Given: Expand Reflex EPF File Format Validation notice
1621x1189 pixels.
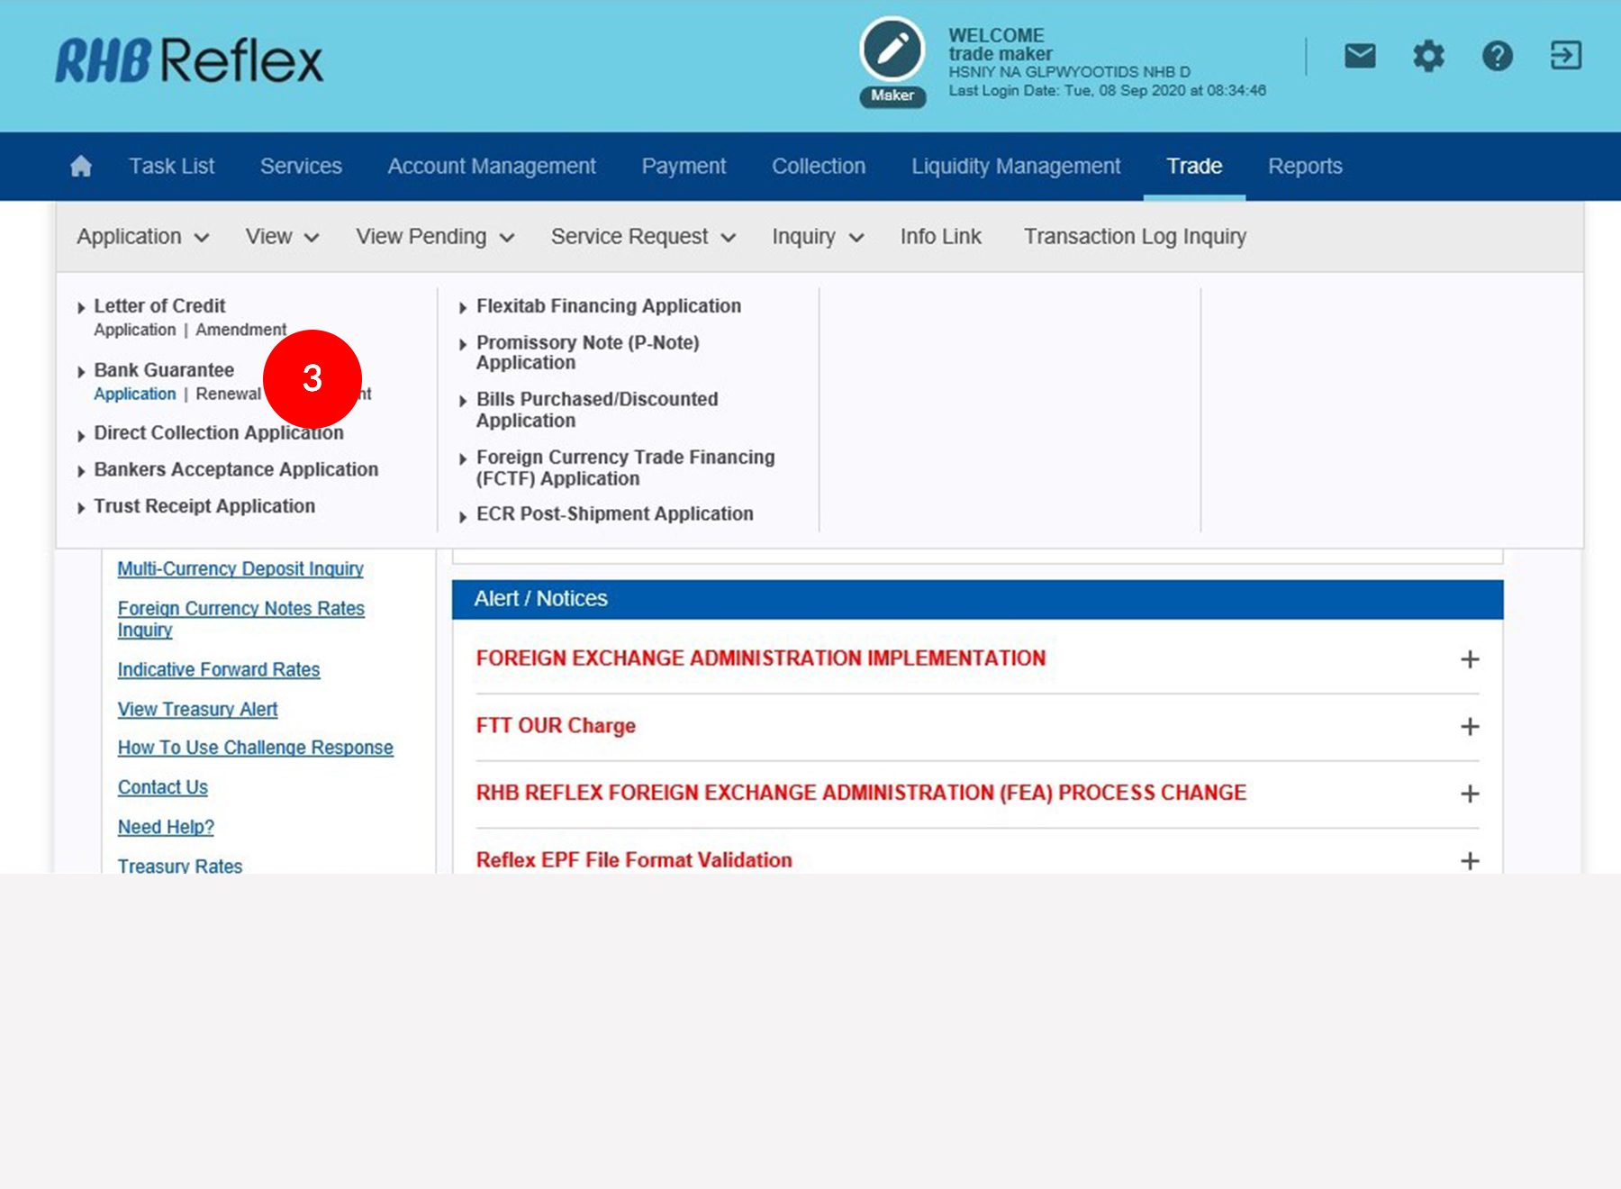Looking at the screenshot, I should click(1469, 861).
